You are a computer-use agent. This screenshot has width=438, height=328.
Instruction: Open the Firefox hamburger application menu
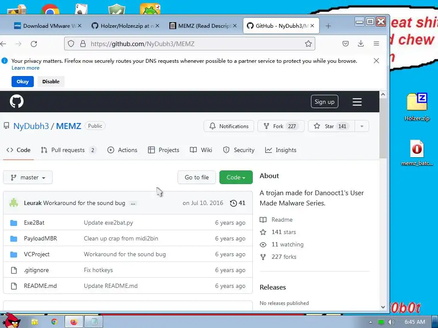(376, 44)
